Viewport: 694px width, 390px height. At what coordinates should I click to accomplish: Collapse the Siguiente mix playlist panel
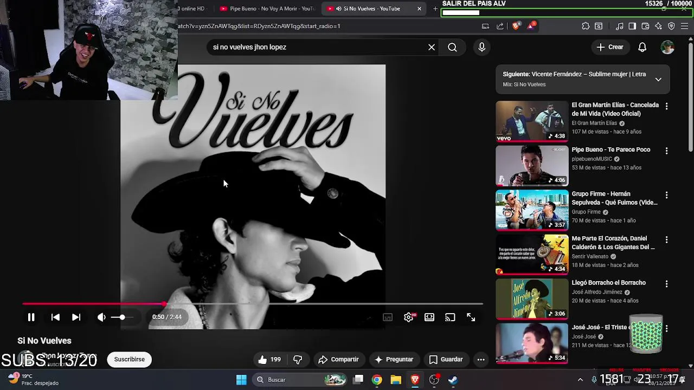tap(658, 79)
